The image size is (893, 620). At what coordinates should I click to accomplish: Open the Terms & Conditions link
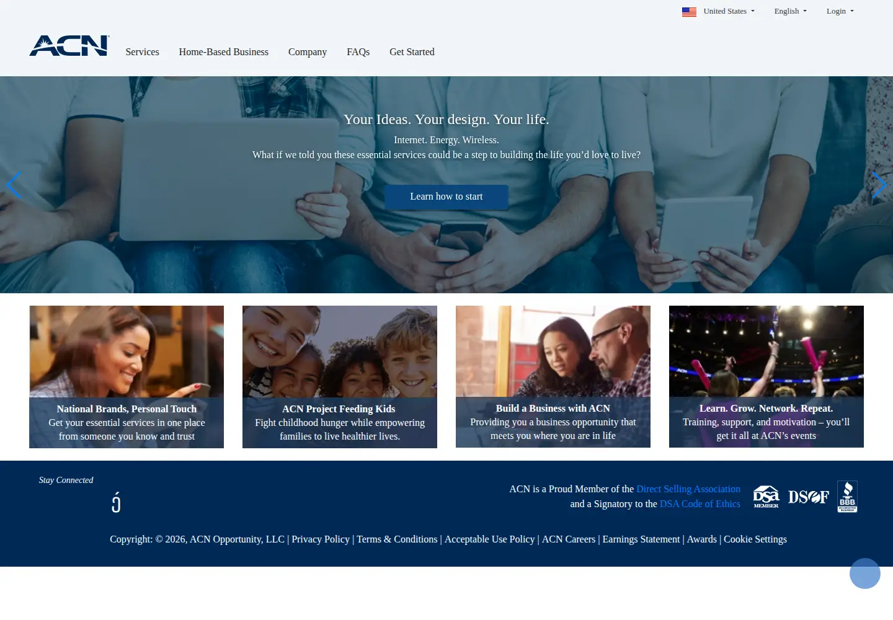[397, 539]
